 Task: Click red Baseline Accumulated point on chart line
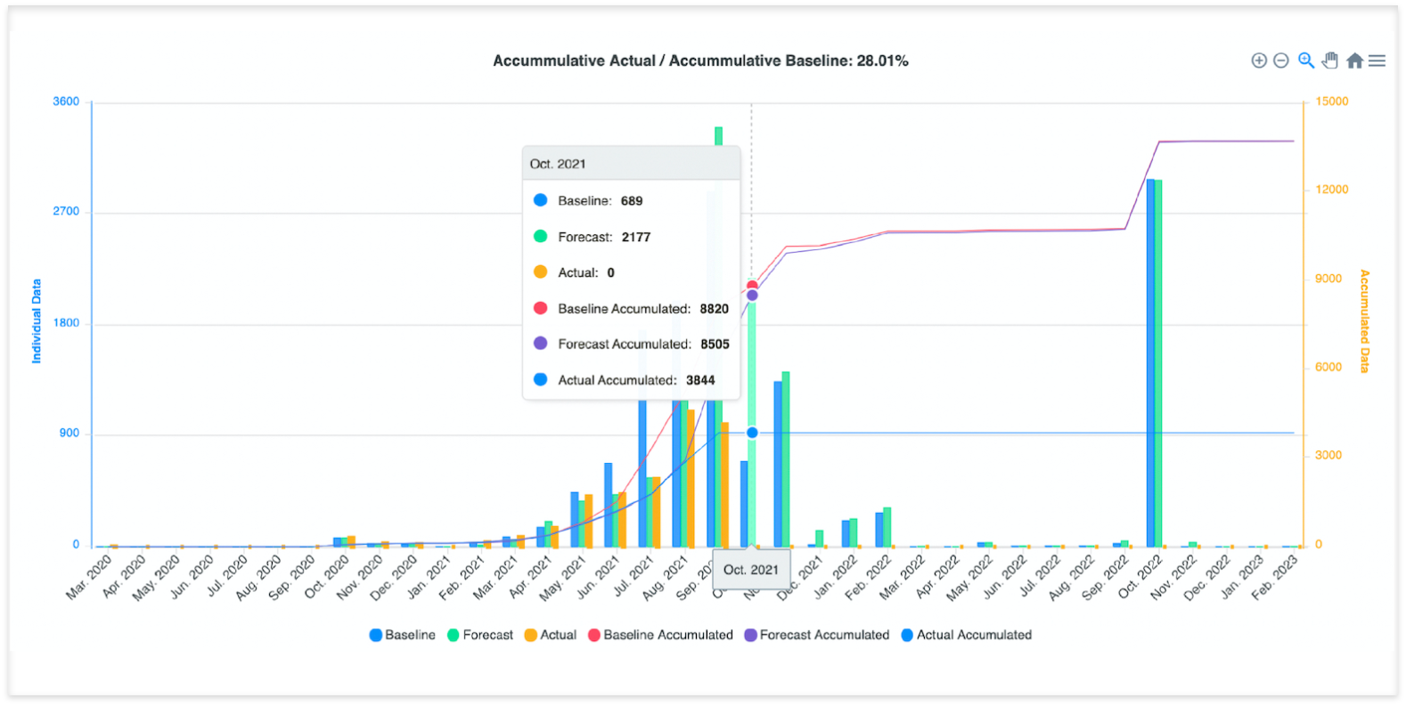(752, 285)
